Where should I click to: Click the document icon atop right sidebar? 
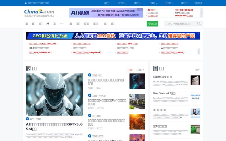click(x=155, y=68)
